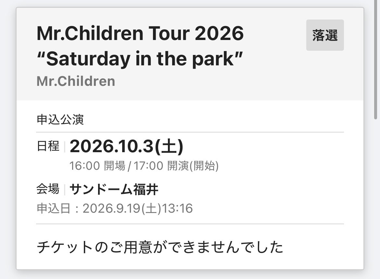Click the (土) weekday marker in the date
Viewport: 380px width, 279px height.
pyautogui.click(x=169, y=147)
